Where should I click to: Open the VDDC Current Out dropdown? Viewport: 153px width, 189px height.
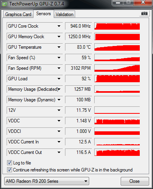(x=59, y=152)
